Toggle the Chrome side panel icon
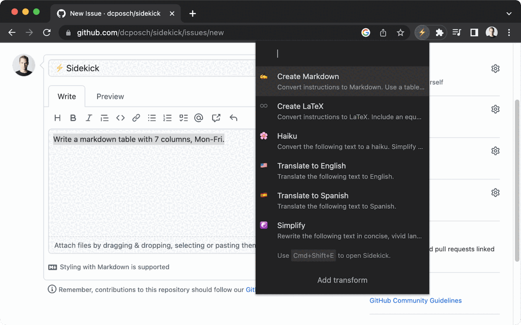This screenshot has height=325, width=521. [x=474, y=32]
